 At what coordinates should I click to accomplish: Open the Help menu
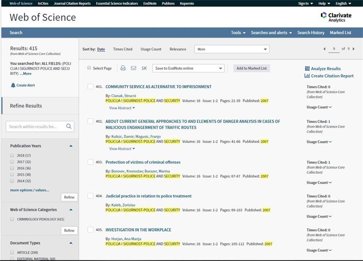(324, 3)
